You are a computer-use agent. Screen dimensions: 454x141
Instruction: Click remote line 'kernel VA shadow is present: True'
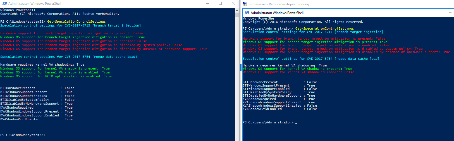pos(297,69)
